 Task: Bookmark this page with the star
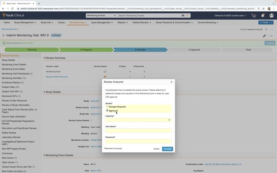[x=263, y=8]
